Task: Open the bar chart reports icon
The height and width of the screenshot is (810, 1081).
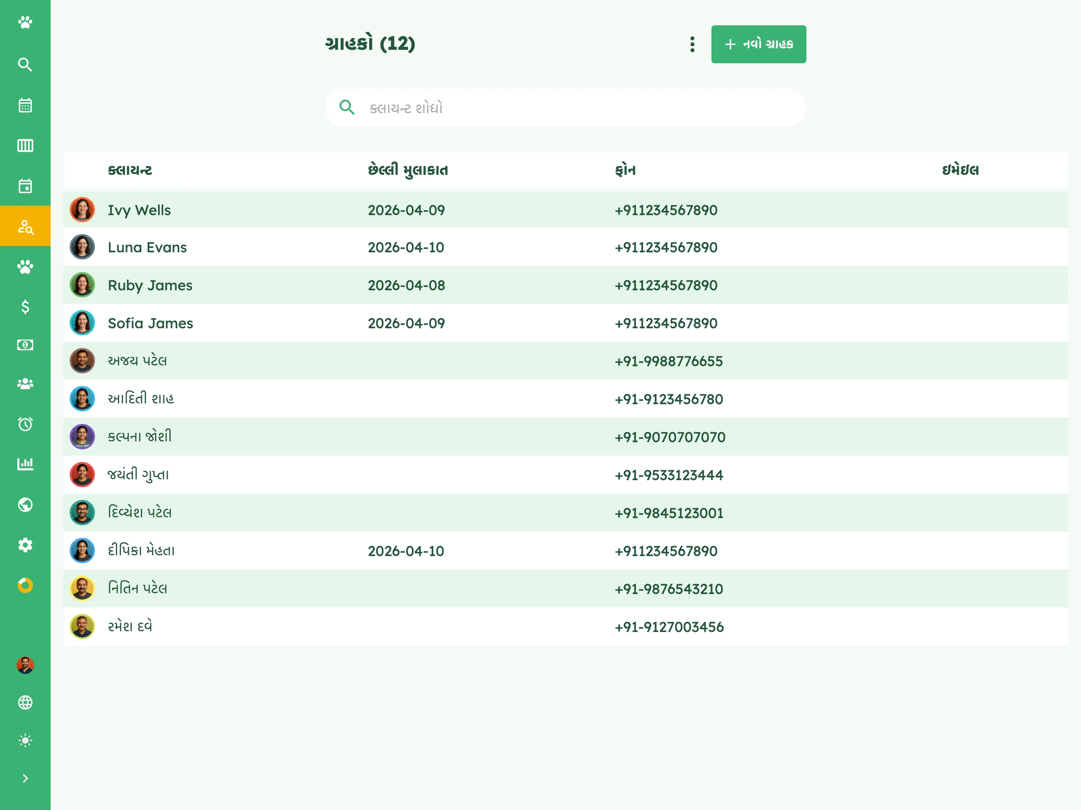Action: (25, 464)
